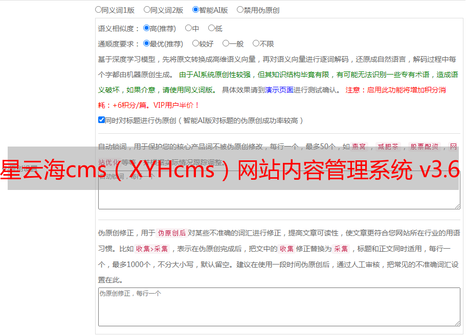Viewport: 466px width, 336px height.
Task: Select 禁用伪原创 option
Action: (240, 10)
